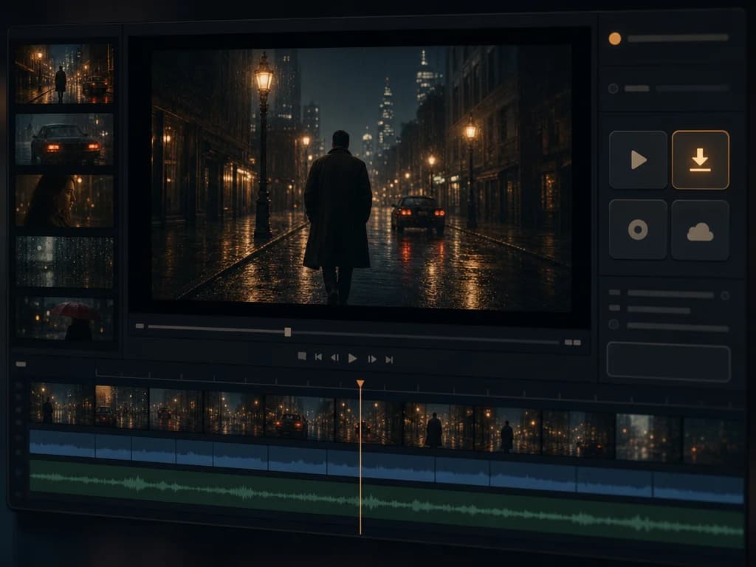The width and height of the screenshot is (756, 567).
Task: Select the thumbnail of rain on window
Action: 65,262
